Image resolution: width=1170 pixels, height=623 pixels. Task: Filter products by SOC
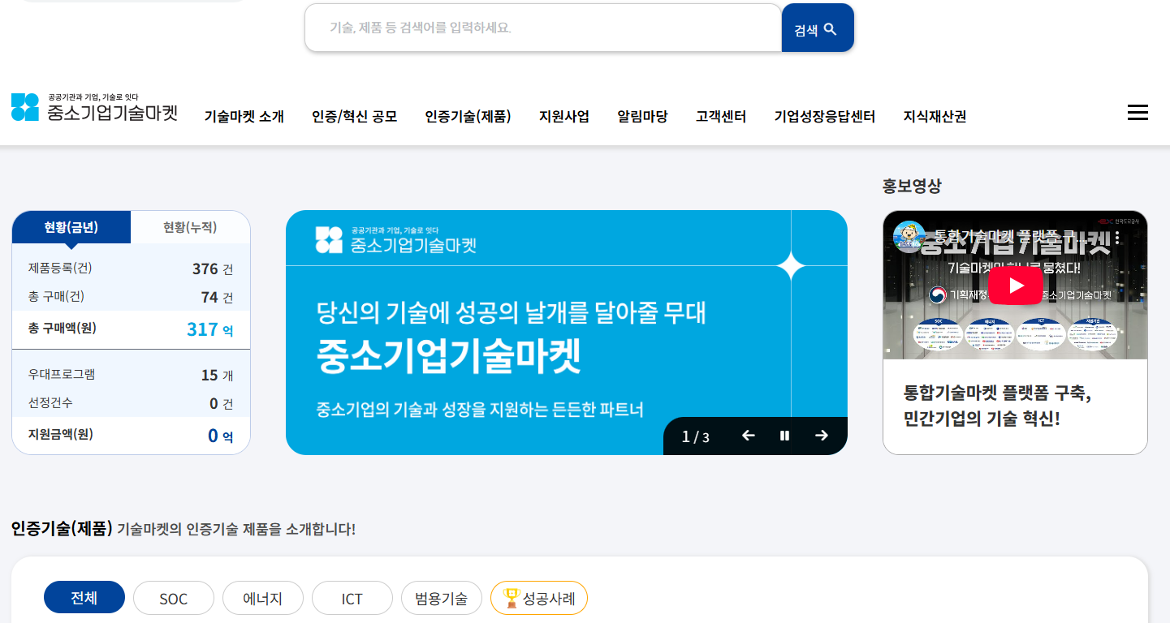174,599
